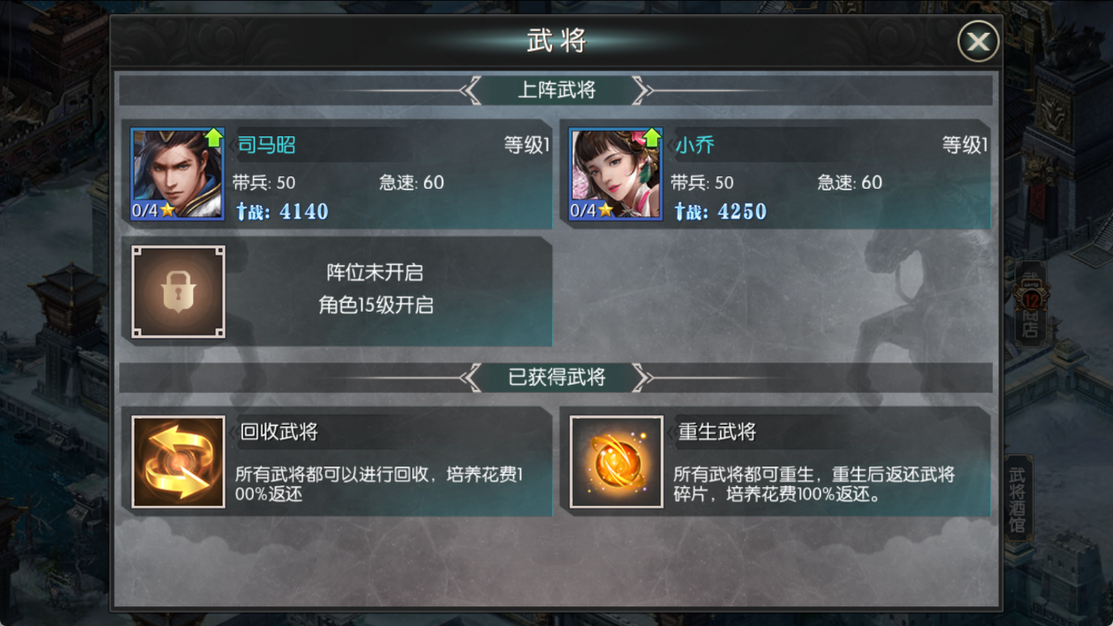
Task: Select the 回收武将 title text
Action: pos(279,433)
